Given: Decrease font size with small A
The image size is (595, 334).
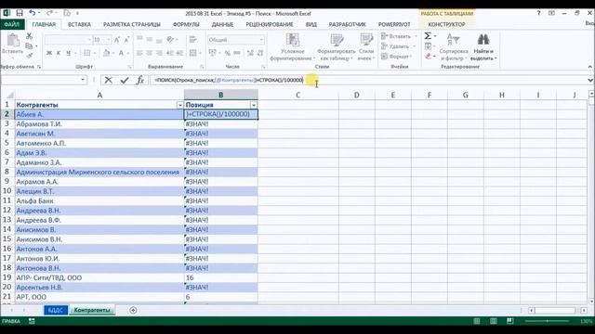Looking at the screenshot, I should click(x=126, y=40).
